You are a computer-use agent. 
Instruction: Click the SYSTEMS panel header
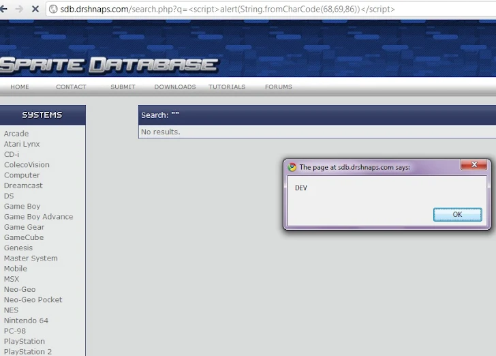point(42,115)
